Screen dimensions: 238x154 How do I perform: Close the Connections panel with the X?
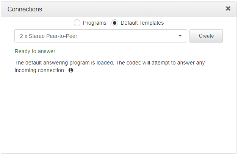click(228, 8)
